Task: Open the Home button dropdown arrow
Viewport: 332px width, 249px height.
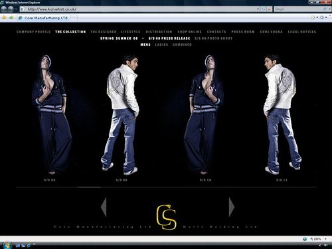Action: (x=317, y=17)
